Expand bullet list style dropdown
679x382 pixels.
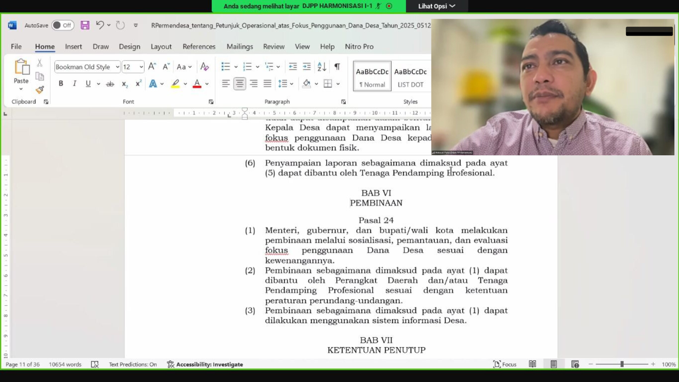236,67
